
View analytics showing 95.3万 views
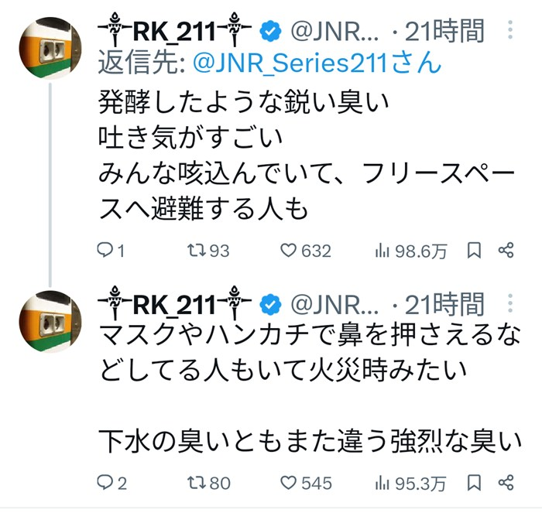click(382, 483)
